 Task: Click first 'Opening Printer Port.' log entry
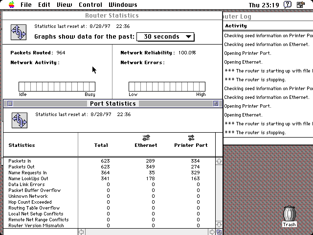(x=247, y=53)
